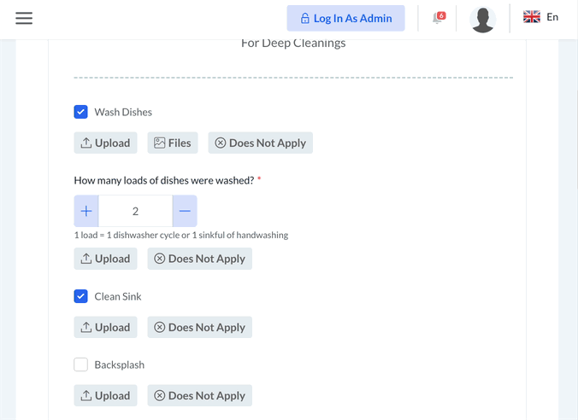Upload a photo for Wash Dishes
This screenshot has width=578, height=420.
[105, 143]
